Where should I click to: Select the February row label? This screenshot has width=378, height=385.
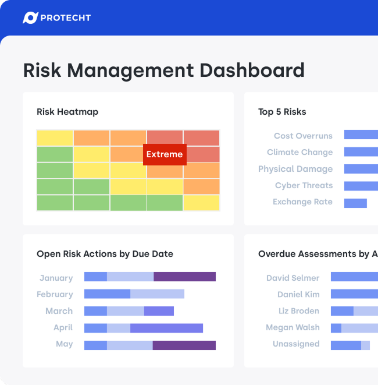tap(55, 294)
